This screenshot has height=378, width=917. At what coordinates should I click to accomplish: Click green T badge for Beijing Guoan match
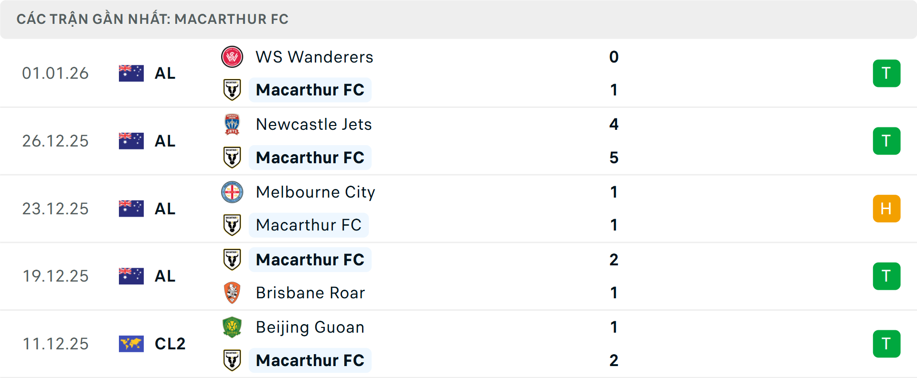(886, 344)
